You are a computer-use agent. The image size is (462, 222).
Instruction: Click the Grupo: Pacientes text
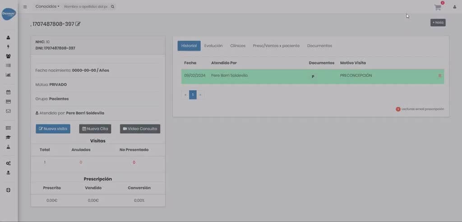click(x=52, y=99)
